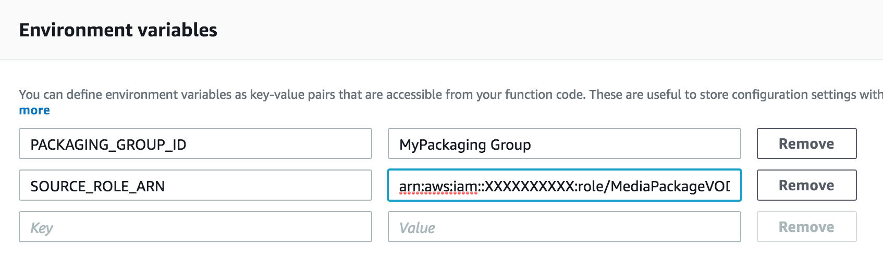Click the greyed-out Remove button
The height and width of the screenshot is (261, 883).
click(806, 227)
